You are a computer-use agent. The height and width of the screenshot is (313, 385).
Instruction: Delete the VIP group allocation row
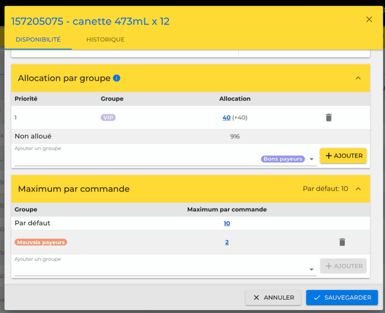point(329,117)
